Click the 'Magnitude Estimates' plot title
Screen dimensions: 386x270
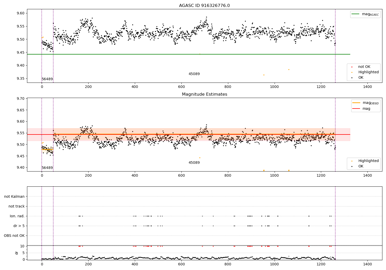(x=204, y=94)
